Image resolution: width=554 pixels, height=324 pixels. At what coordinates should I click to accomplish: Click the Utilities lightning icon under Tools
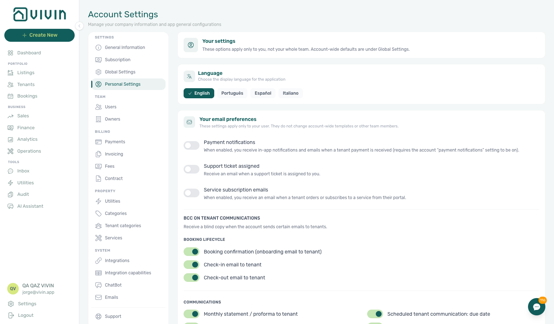[x=10, y=183]
